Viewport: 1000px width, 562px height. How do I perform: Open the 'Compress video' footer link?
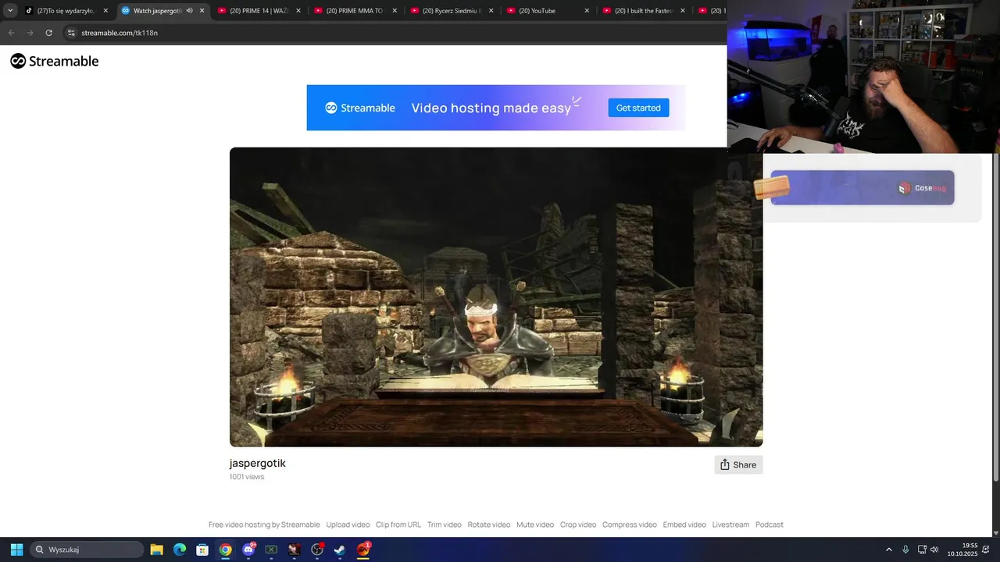[x=630, y=525]
